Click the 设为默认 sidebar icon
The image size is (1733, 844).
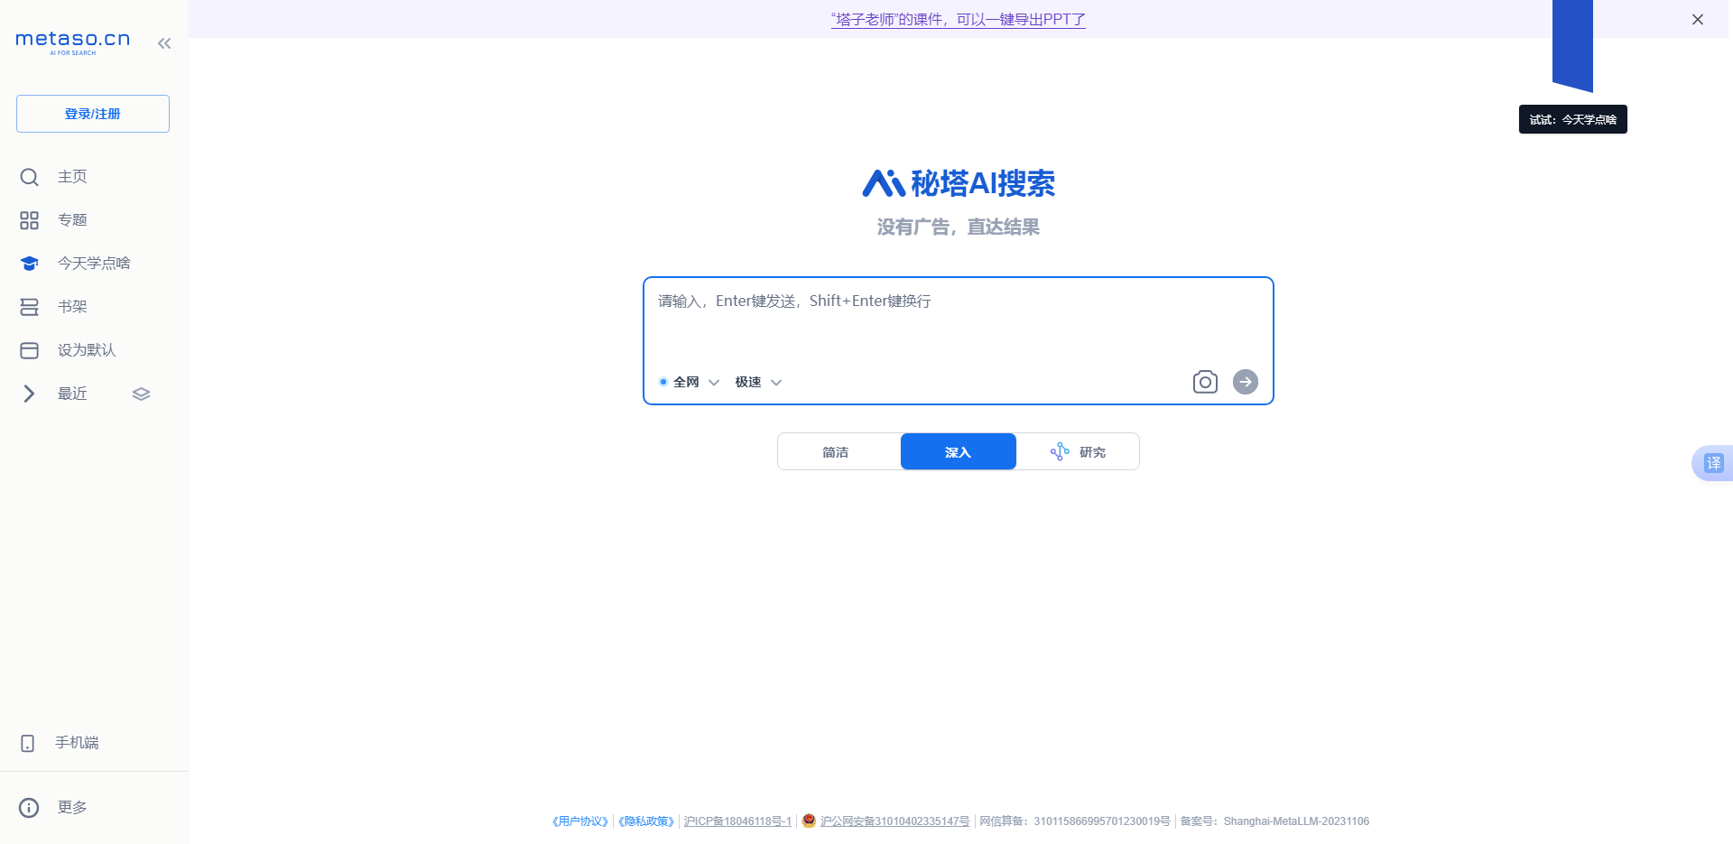pos(30,349)
